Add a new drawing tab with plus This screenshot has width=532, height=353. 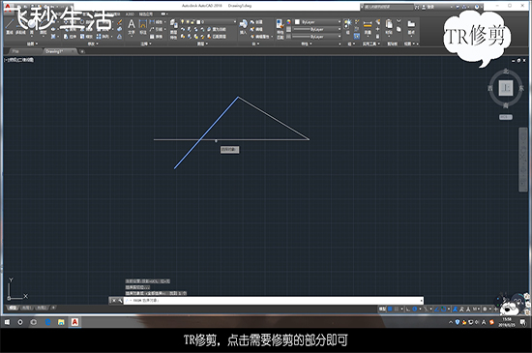[82, 51]
